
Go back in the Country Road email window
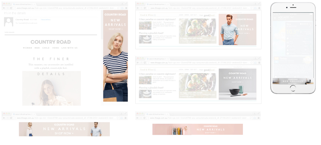tap(4, 8)
